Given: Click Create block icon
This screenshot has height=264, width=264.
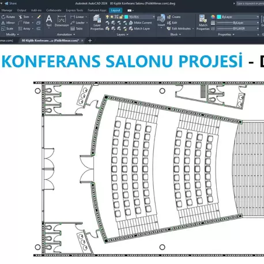Looking at the screenshot, I should point(174,17).
